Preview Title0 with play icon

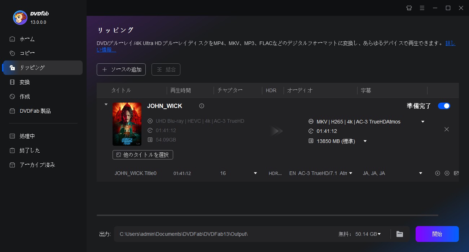tap(438, 173)
